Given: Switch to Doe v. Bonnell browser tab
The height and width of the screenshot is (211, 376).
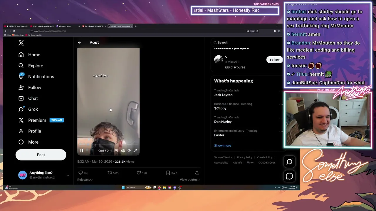Looking at the screenshot, I should (94, 26).
